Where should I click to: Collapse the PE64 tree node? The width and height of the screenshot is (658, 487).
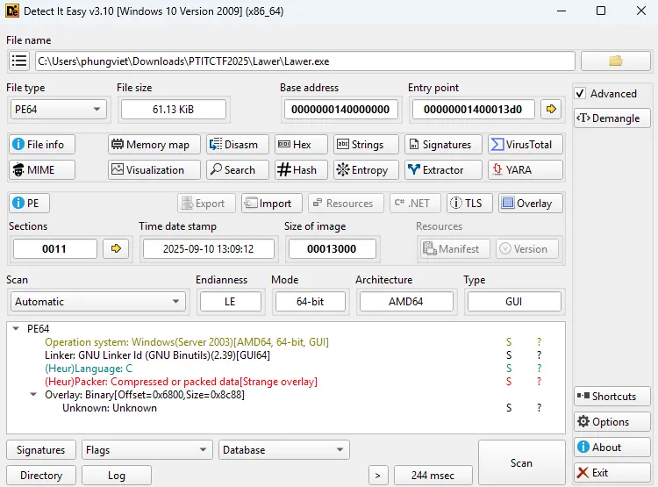[x=17, y=329]
